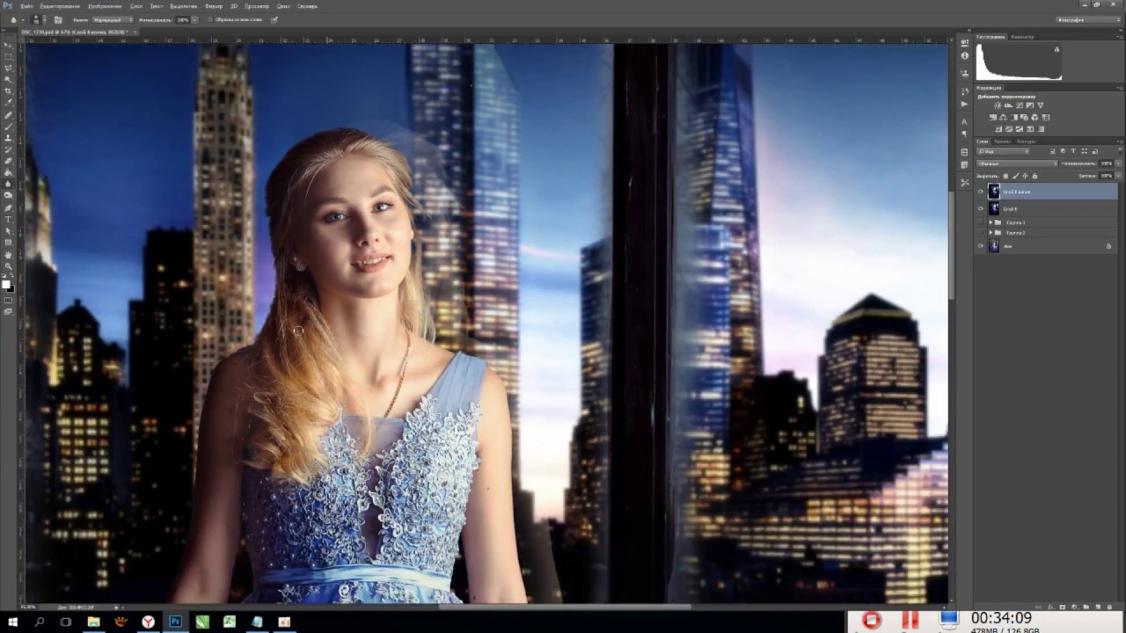The height and width of the screenshot is (633, 1126).
Task: Add a Brightness/Contrast adjustment
Action: point(997,105)
